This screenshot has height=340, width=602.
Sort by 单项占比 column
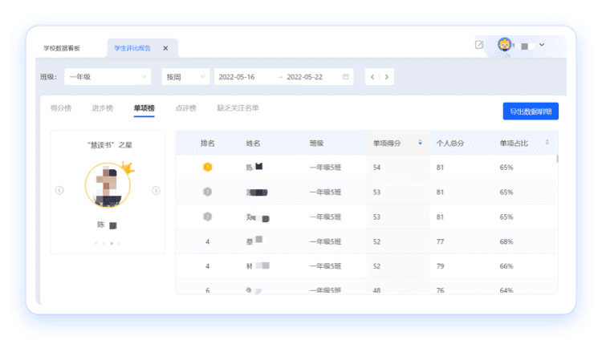tap(547, 143)
